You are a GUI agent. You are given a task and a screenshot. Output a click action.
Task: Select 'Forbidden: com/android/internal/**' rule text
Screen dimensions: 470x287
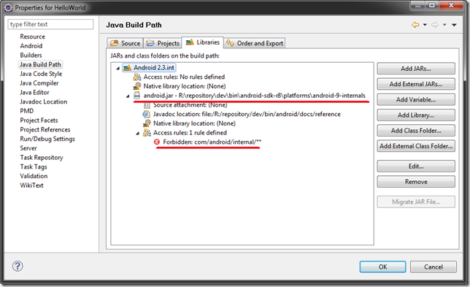tap(212, 142)
